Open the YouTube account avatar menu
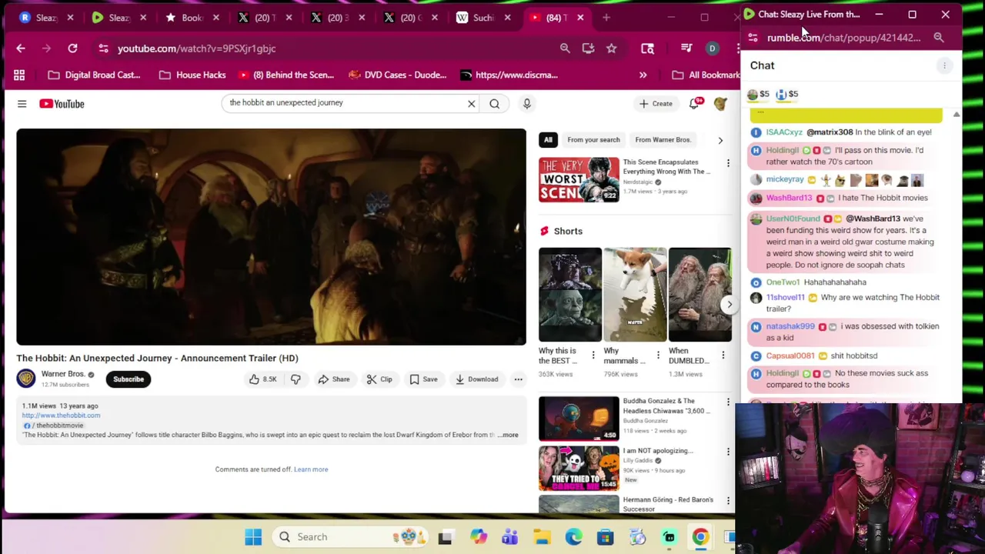Screen dimensions: 985x554 [x=720, y=104]
